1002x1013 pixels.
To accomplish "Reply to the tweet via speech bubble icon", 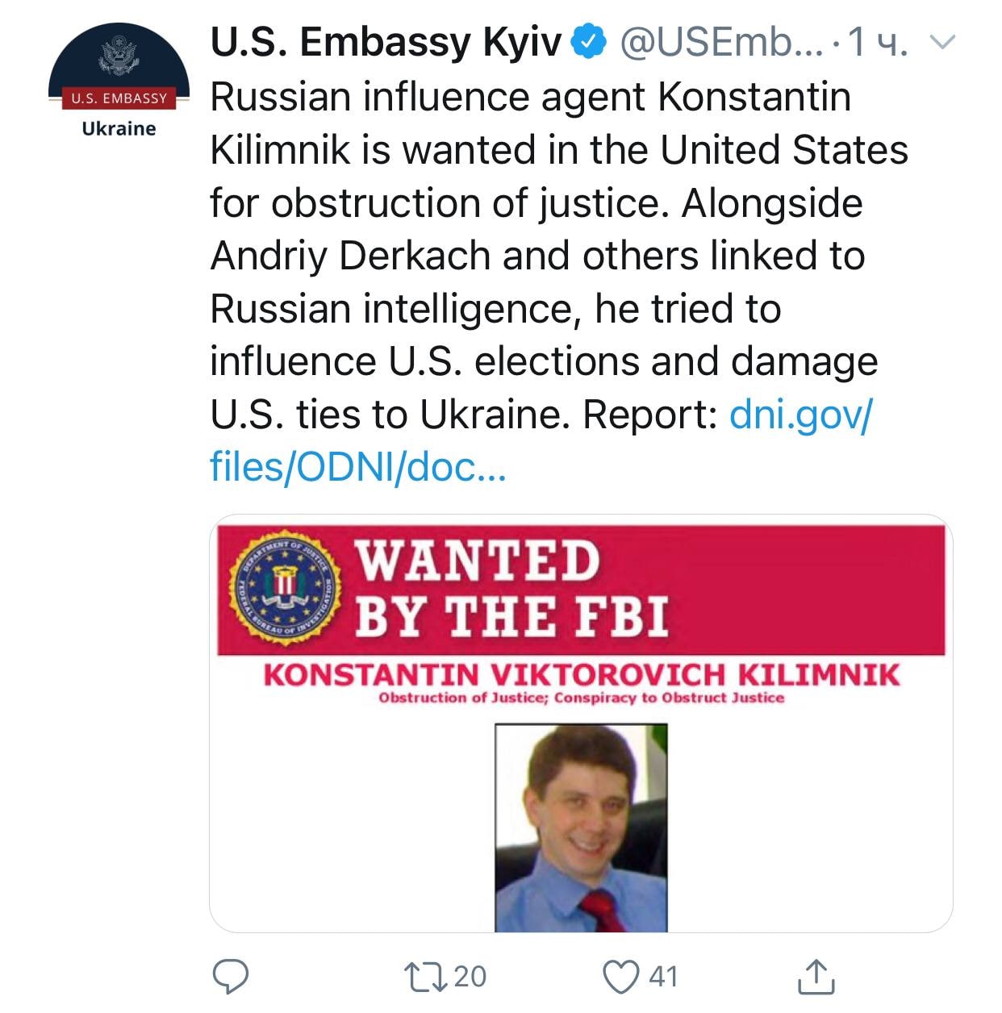I will [230, 976].
